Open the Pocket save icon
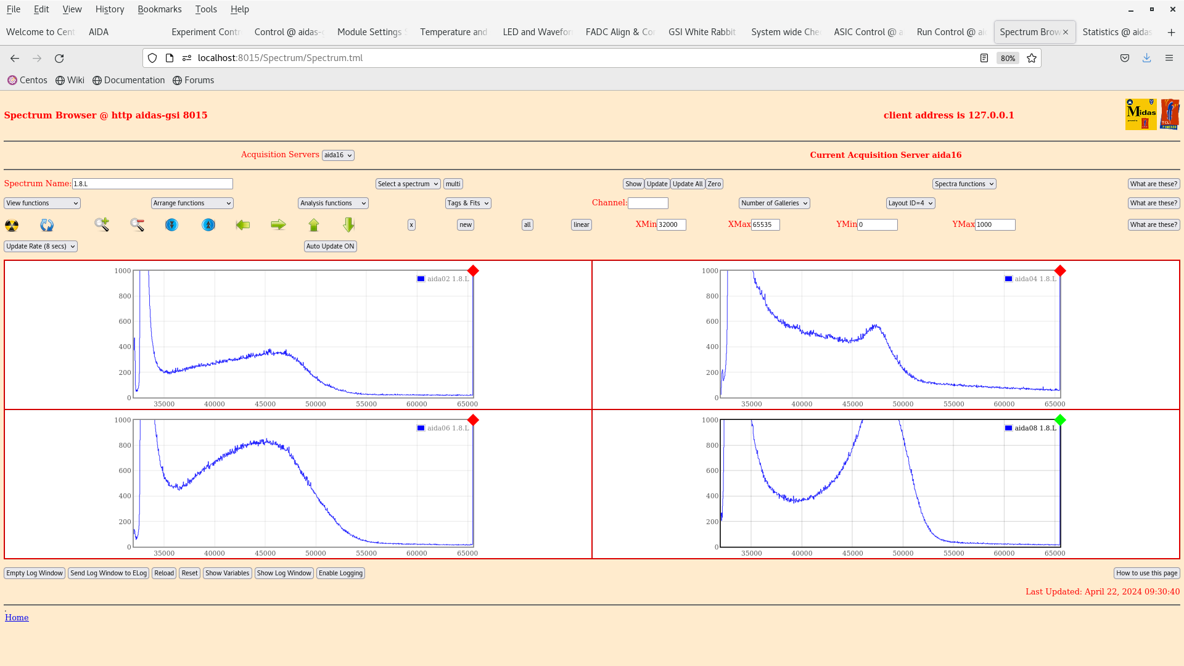 point(1125,58)
